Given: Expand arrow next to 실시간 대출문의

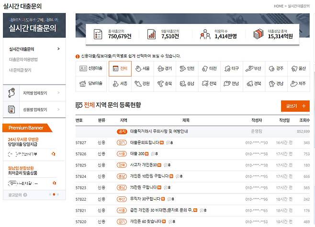Looking at the screenshot, I should pos(58,49).
